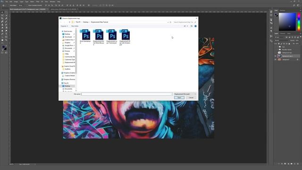The image size is (302, 170).
Task: Click the foreground color swatch in toolbar
Action: 3,47
